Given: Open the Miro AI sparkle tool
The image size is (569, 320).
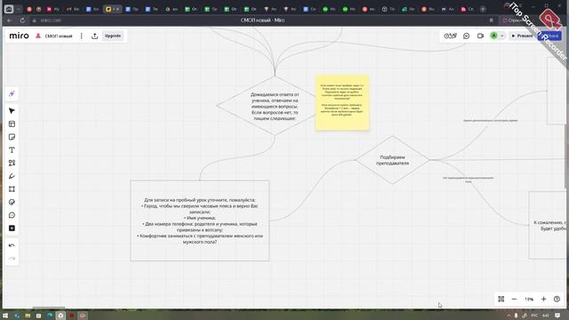Looking at the screenshot, I should point(12,94).
